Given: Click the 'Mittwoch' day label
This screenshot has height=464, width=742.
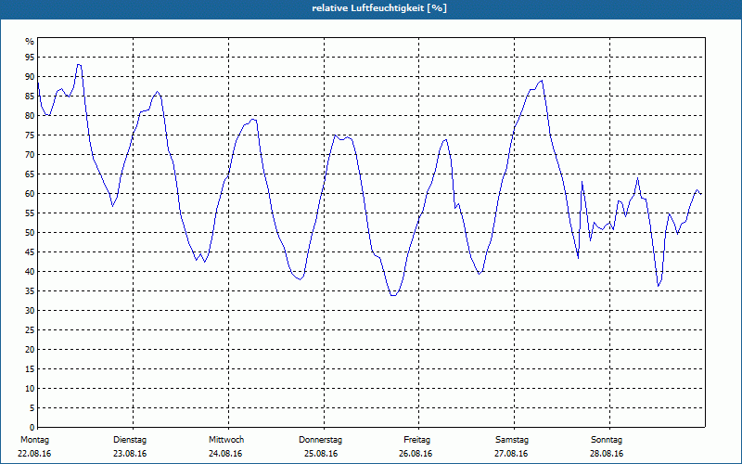Looking at the screenshot, I should 226,440.
